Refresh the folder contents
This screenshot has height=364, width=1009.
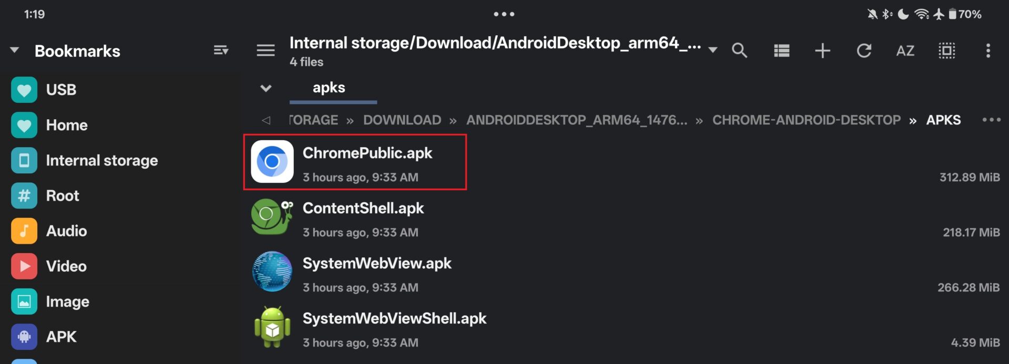863,50
